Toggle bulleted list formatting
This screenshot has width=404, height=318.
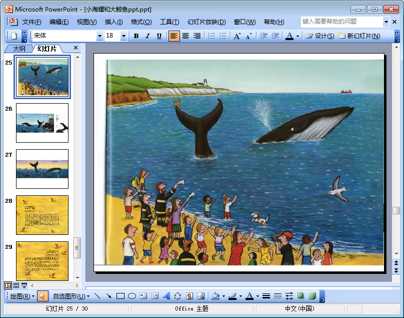[223, 36]
